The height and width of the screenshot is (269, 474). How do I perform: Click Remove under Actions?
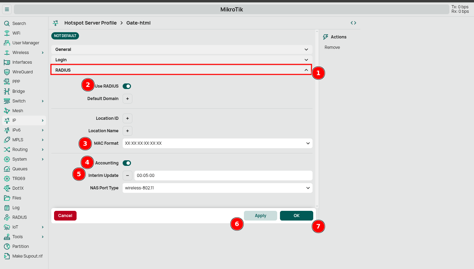click(332, 47)
